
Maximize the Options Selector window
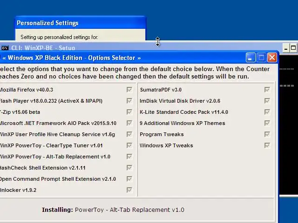(261, 58)
